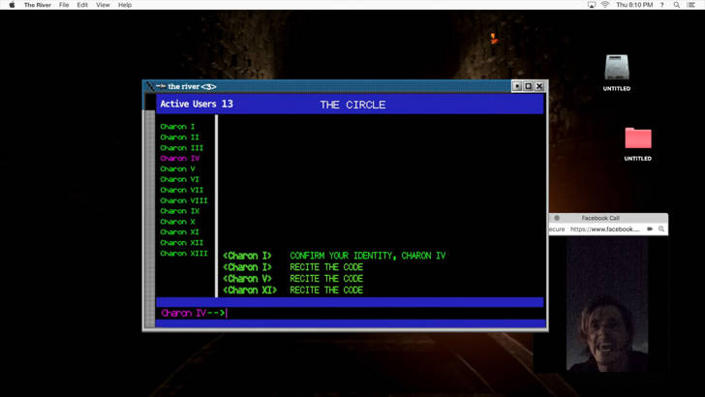Viewport: 705px width, 397px height.
Task: Select the pink UNTITLED folder
Action: 638,138
